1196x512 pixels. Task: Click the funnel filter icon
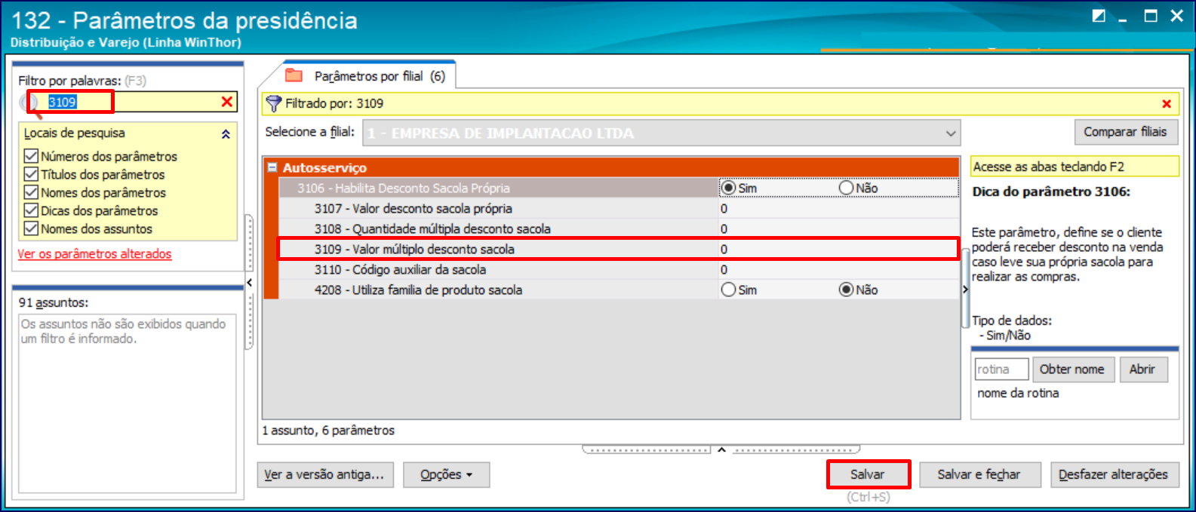[274, 103]
